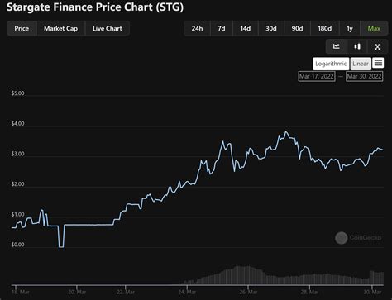
Task: Click the 20. Mar date label
Action: tap(77, 292)
